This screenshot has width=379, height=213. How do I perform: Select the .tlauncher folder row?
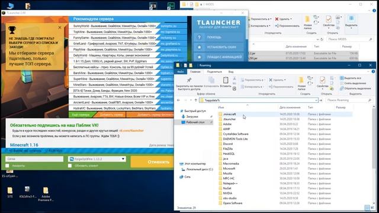point(285,119)
